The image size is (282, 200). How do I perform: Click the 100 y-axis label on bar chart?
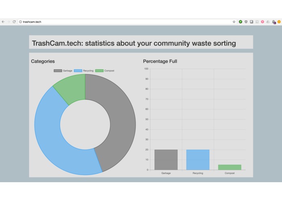click(146, 69)
